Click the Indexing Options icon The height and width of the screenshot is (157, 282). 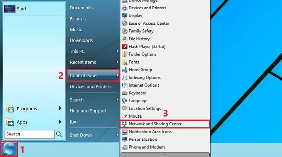[x=124, y=78]
